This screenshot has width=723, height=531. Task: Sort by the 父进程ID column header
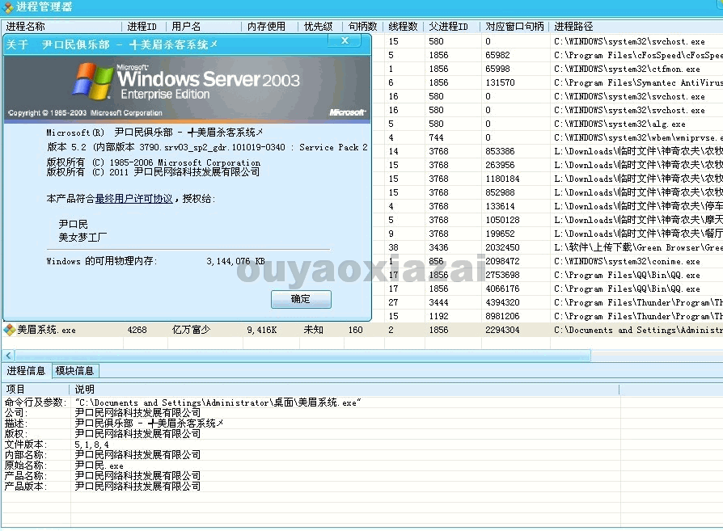[x=453, y=27]
